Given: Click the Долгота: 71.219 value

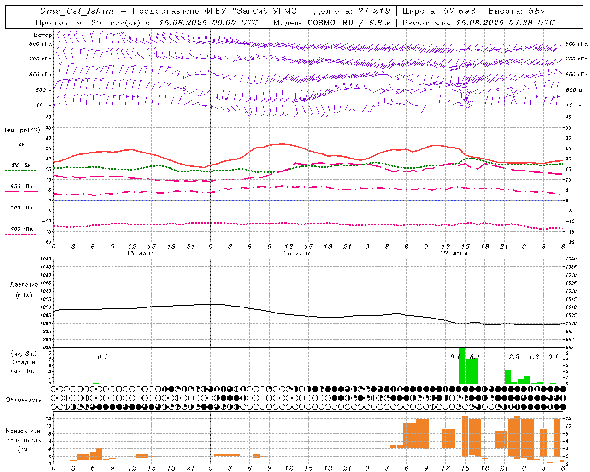Looking at the screenshot, I should [x=352, y=11].
